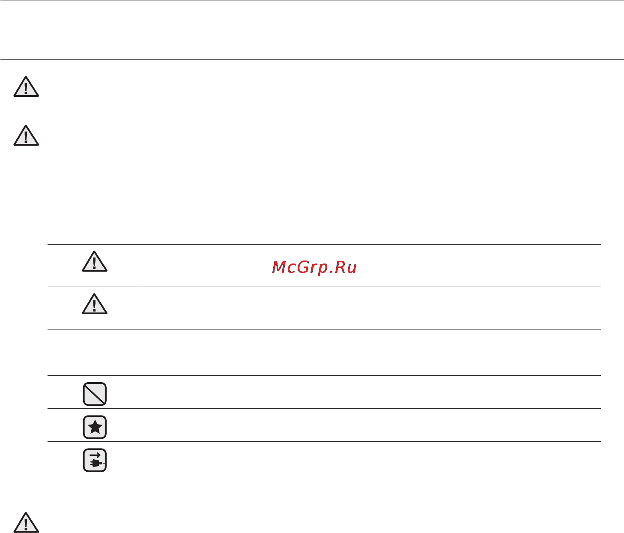Select warning triangle in first table's top row
The width and height of the screenshot is (624, 533).
coord(95,262)
